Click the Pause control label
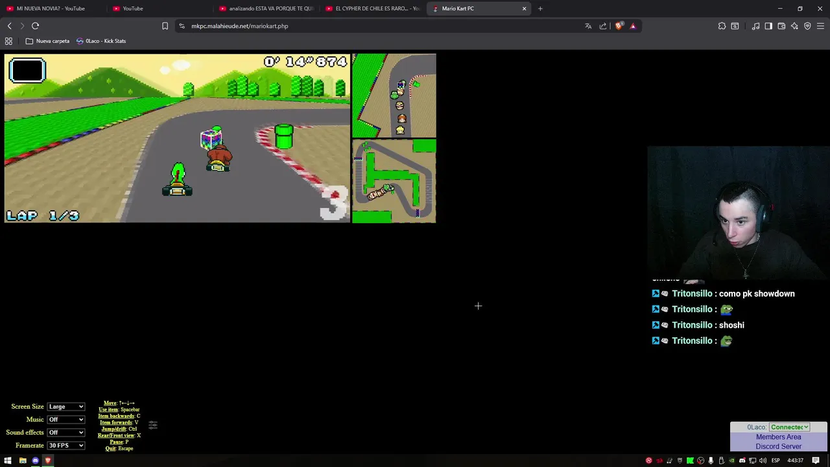830x467 pixels. pos(116,442)
